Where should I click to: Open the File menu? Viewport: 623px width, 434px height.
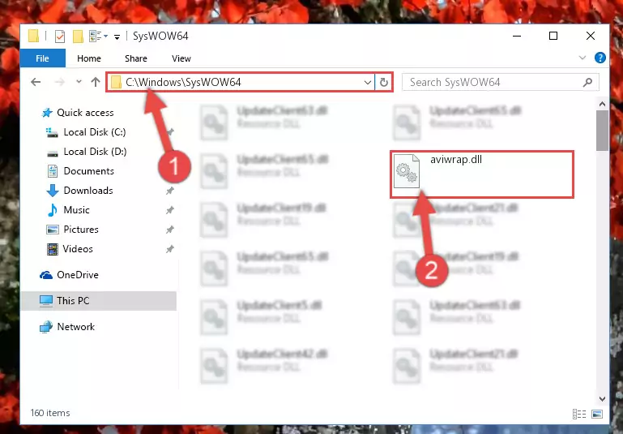(42, 58)
